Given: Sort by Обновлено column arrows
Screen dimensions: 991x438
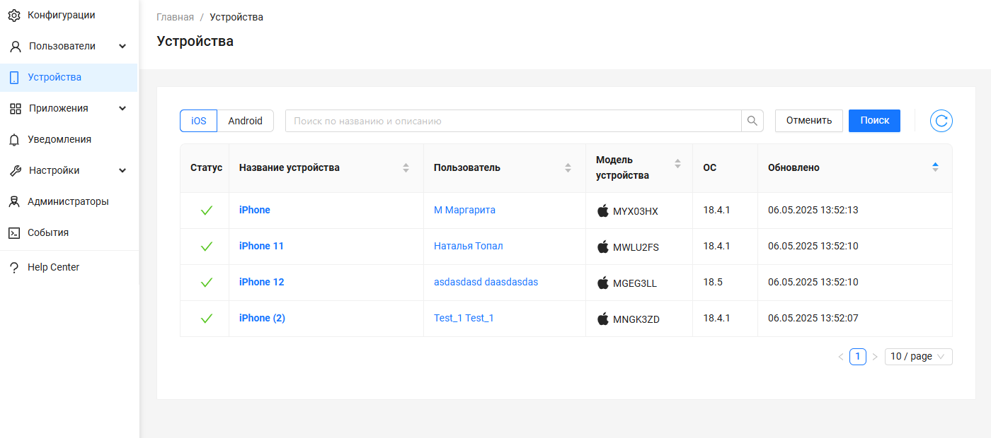Looking at the screenshot, I should (935, 167).
